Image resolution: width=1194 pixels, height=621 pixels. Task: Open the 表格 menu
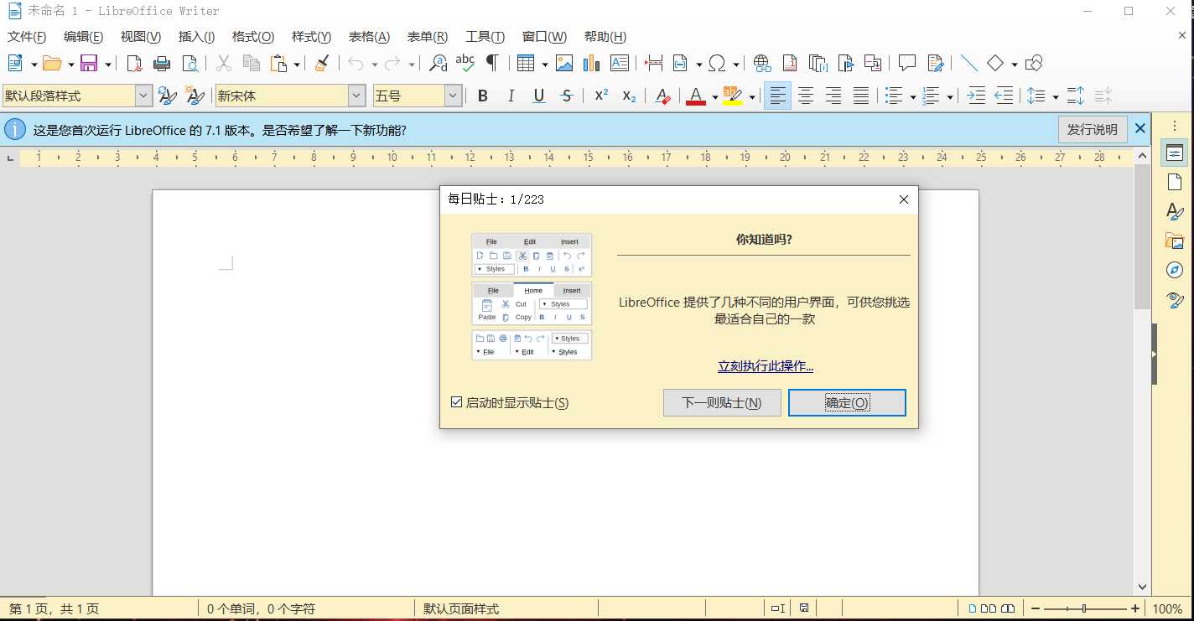(x=369, y=36)
